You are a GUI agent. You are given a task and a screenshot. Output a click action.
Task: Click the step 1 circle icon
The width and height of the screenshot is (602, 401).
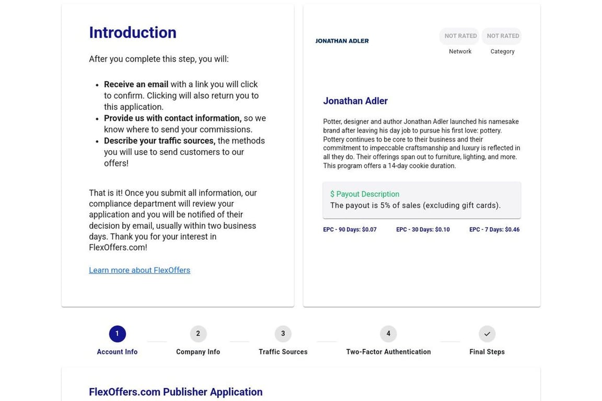117,334
